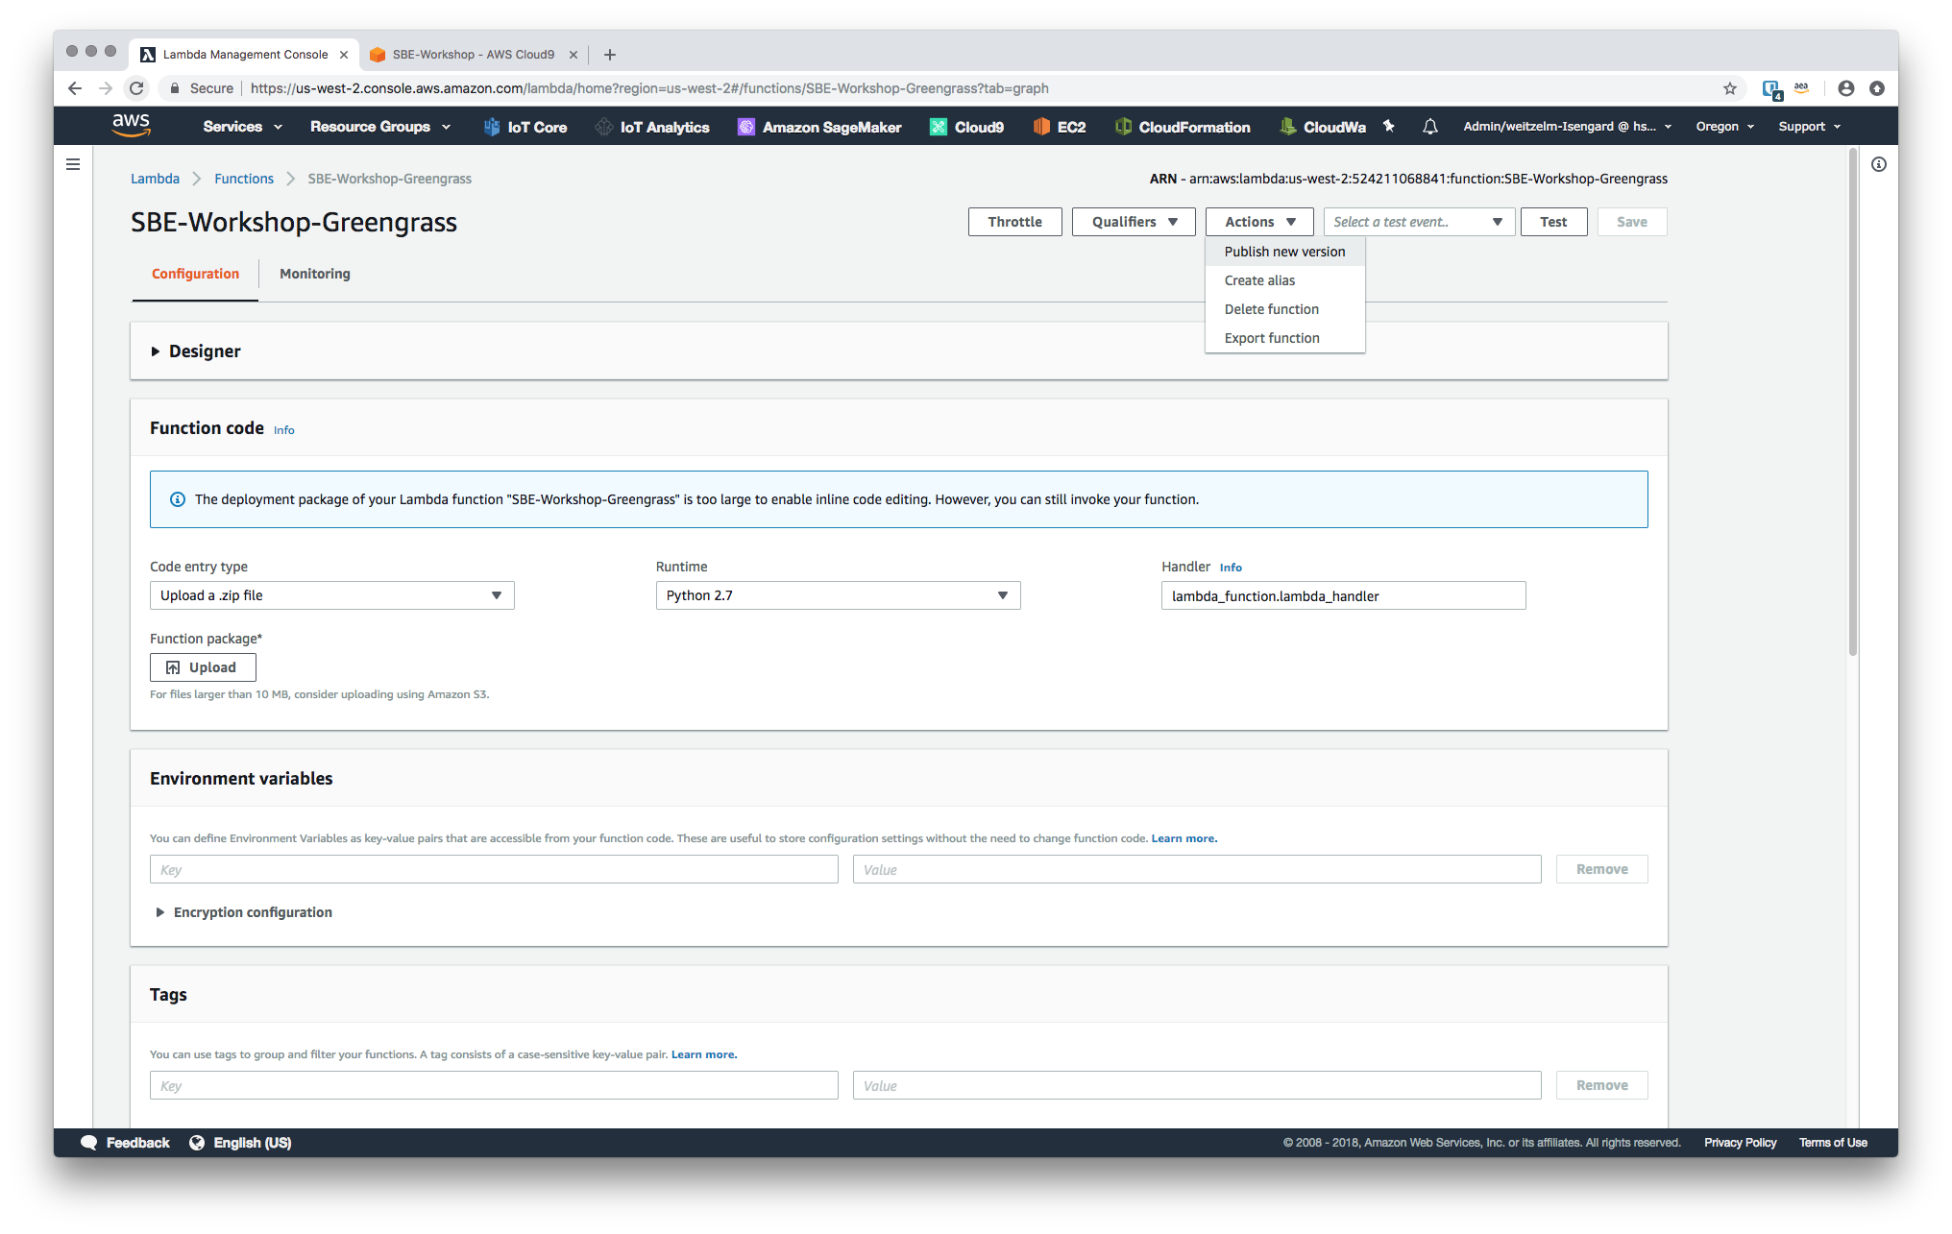Screen dimensions: 1952x1234
Task: Click the Upload function package button
Action: pyautogui.click(x=203, y=667)
